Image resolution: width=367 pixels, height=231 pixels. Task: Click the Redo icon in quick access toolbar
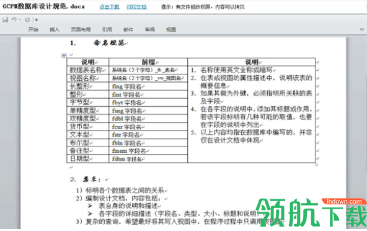tap(27, 20)
